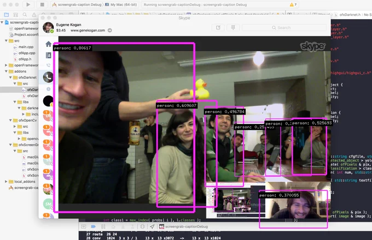Screen dimensions: 372x240
Task: Expand the local_addons folder
Action: (6, 182)
